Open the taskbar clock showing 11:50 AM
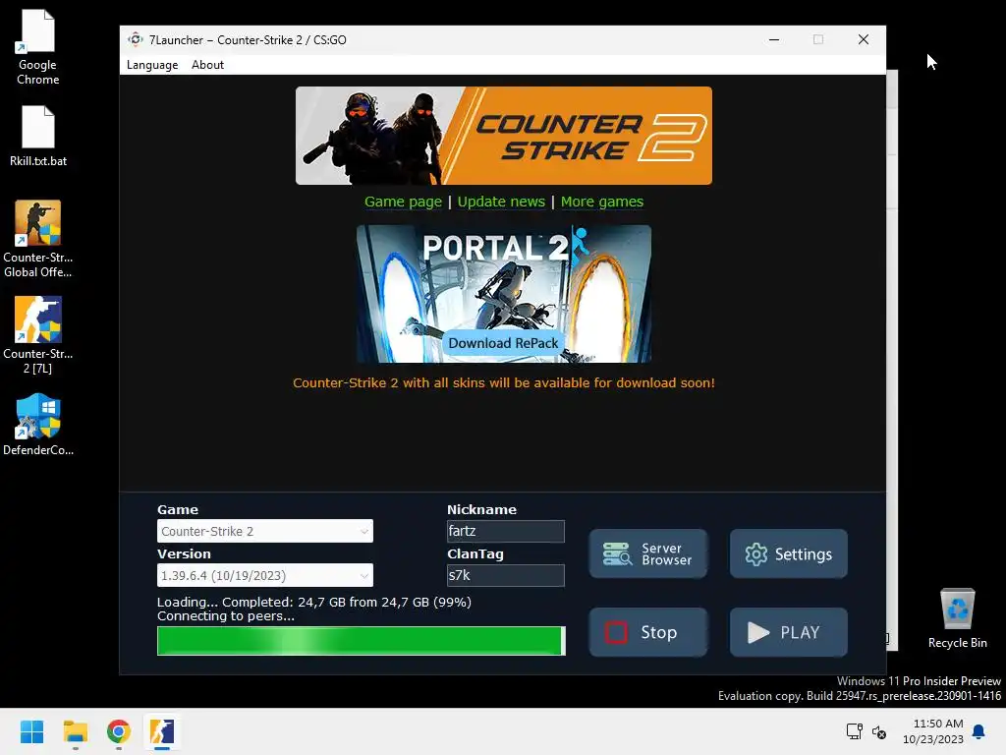This screenshot has width=1006, height=755. click(x=933, y=731)
